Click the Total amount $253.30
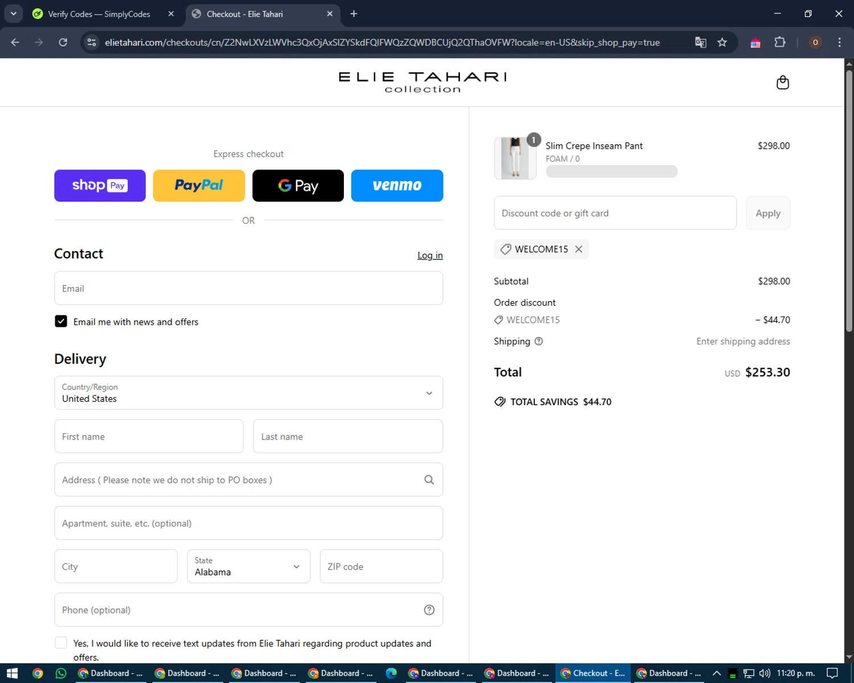Image resolution: width=854 pixels, height=683 pixels. click(767, 372)
